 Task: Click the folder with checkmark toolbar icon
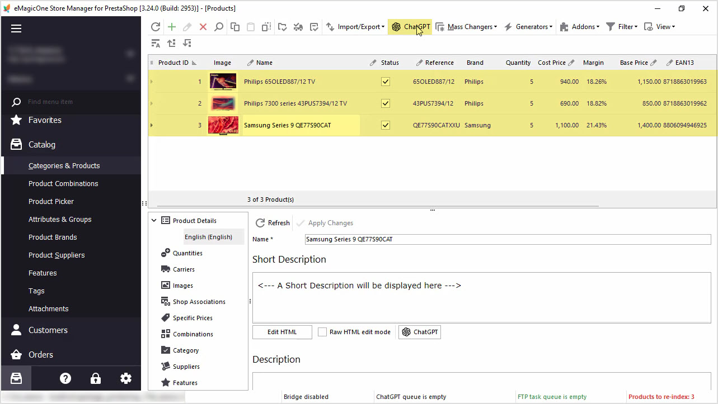tap(283, 27)
